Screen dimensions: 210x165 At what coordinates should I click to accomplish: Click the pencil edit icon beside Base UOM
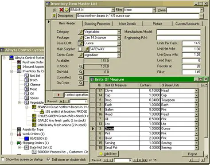click(81, 43)
